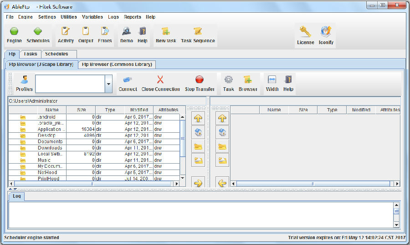
Task: Click the log panel scrollbar down arrow
Action: tap(396, 225)
